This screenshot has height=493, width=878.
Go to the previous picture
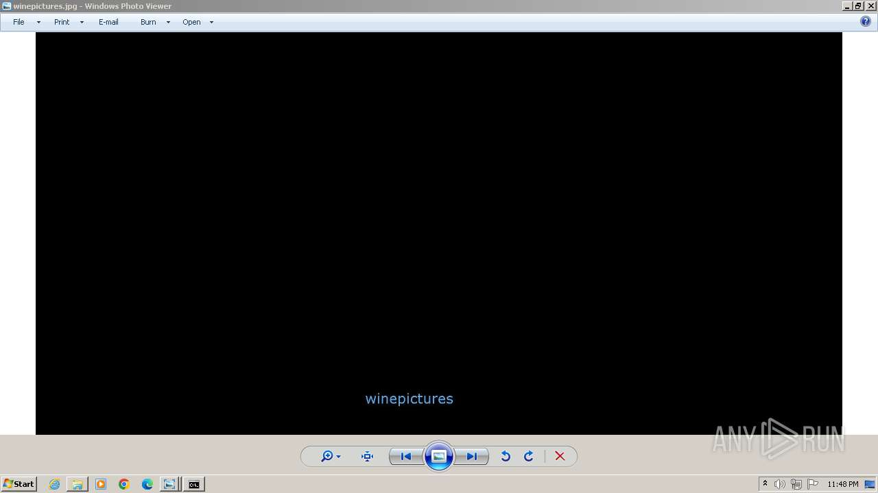coord(406,457)
